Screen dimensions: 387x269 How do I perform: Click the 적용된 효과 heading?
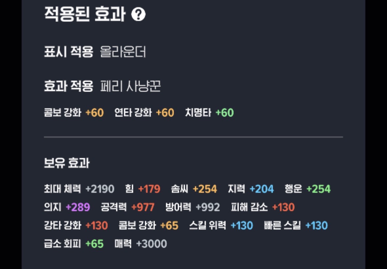point(85,14)
